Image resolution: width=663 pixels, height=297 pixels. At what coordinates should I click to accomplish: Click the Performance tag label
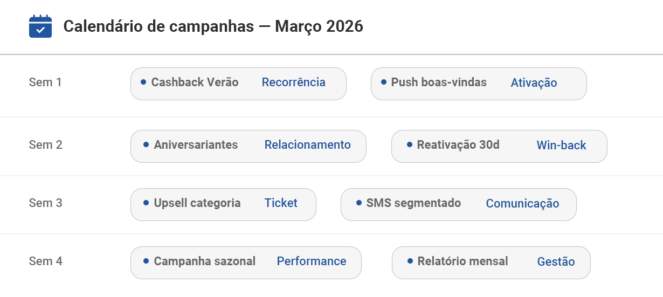pos(312,261)
